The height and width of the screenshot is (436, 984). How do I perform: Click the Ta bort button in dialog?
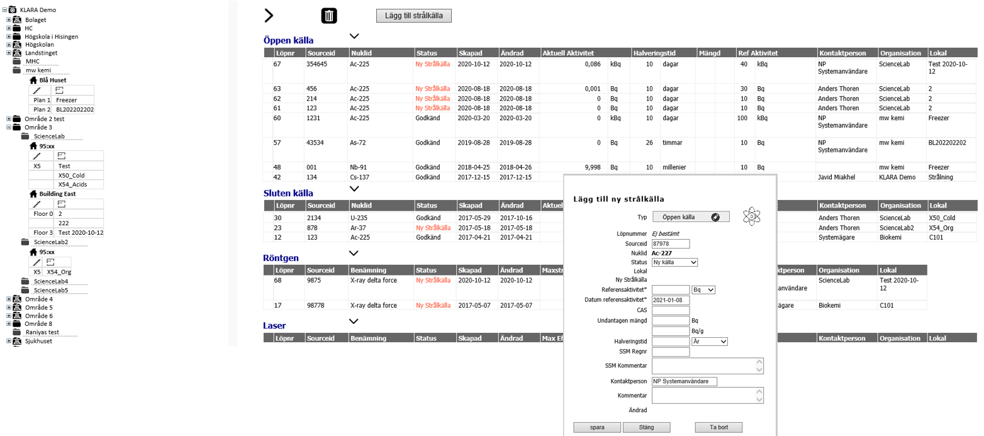pos(718,427)
